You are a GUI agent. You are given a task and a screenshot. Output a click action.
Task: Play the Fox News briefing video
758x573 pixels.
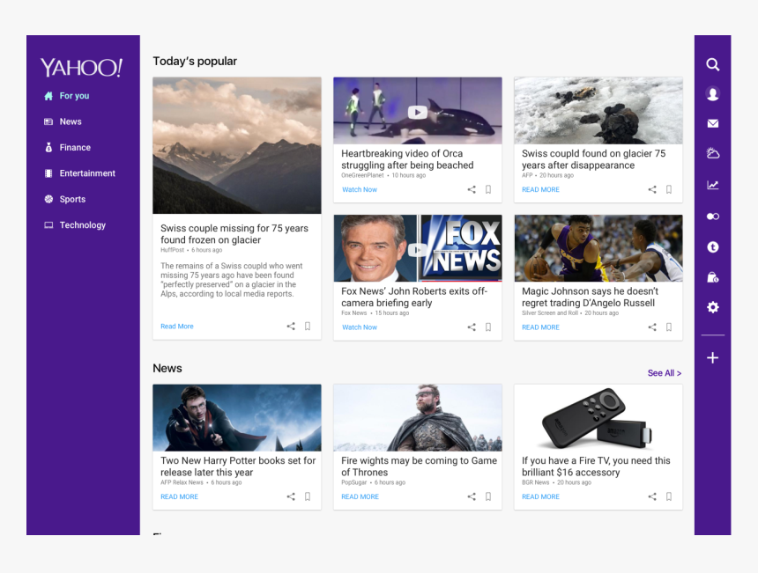point(417,250)
